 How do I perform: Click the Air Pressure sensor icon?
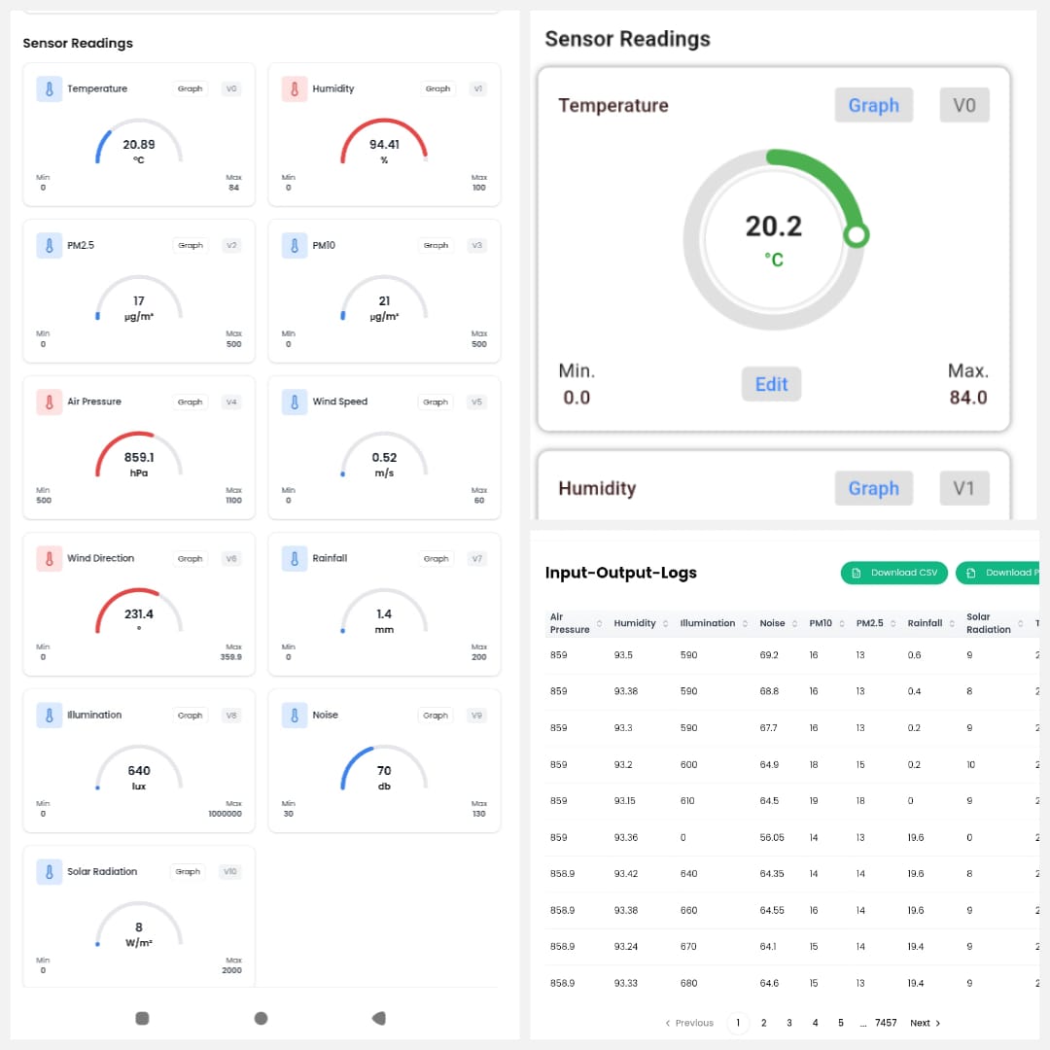click(50, 402)
